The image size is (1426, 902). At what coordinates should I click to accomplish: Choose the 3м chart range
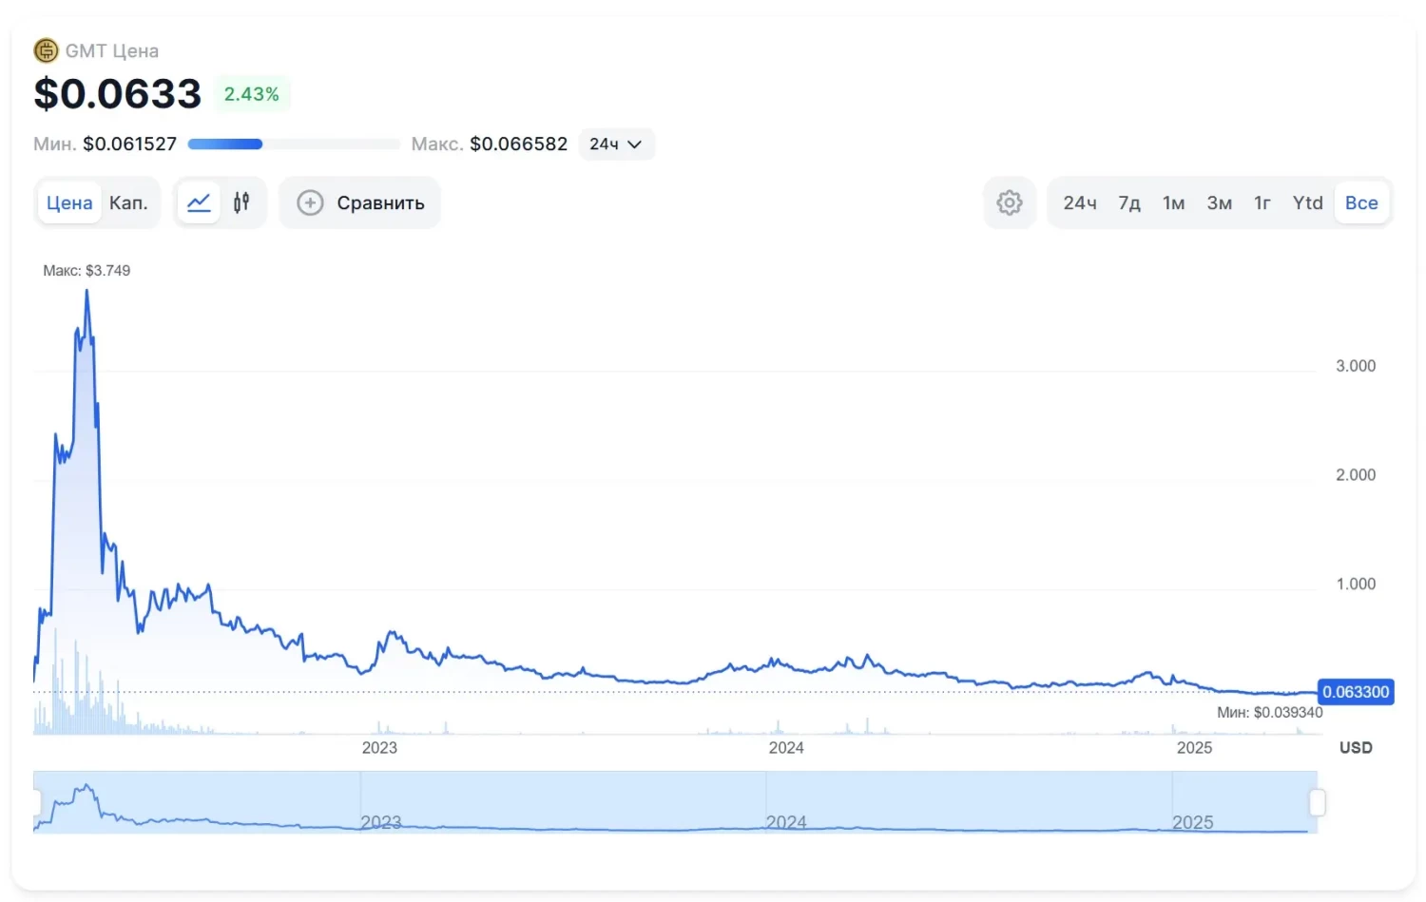[x=1219, y=202]
